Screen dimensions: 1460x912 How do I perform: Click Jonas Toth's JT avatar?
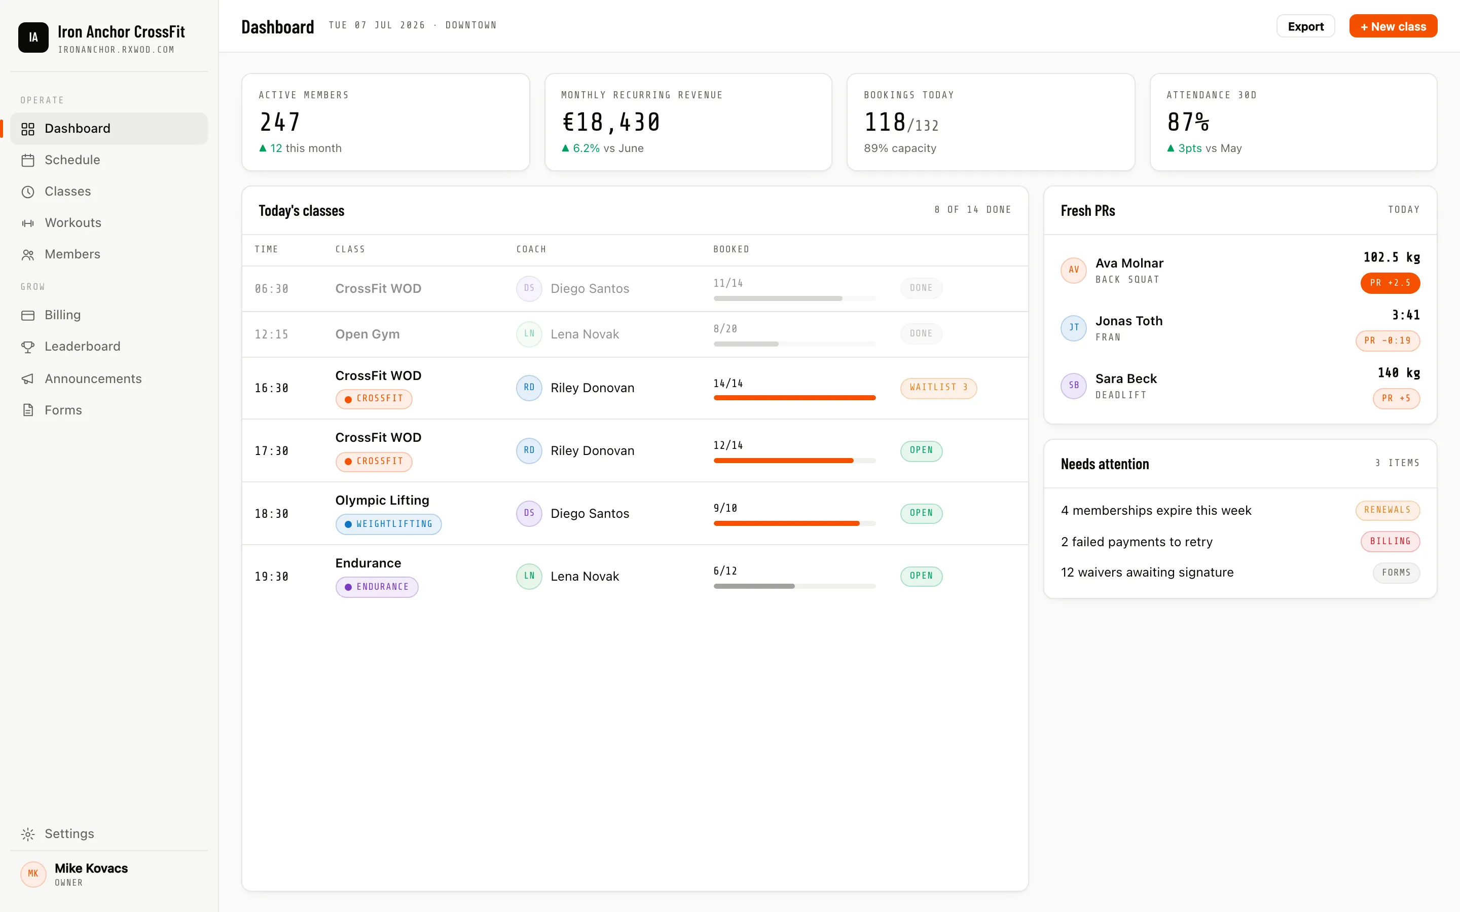coord(1073,327)
